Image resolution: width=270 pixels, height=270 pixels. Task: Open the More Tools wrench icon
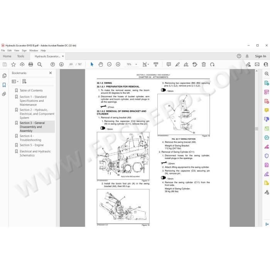point(267,192)
